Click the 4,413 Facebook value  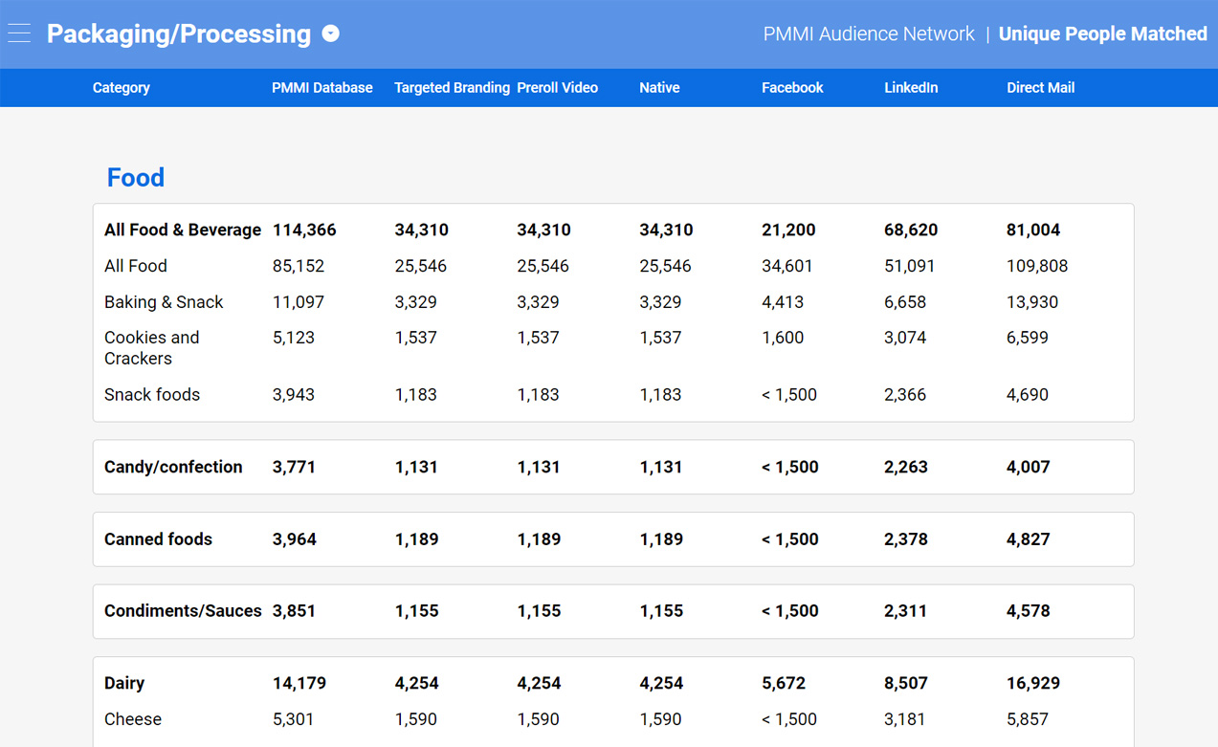click(783, 302)
